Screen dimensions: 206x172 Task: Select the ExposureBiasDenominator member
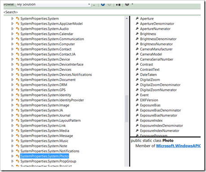pos(161,110)
